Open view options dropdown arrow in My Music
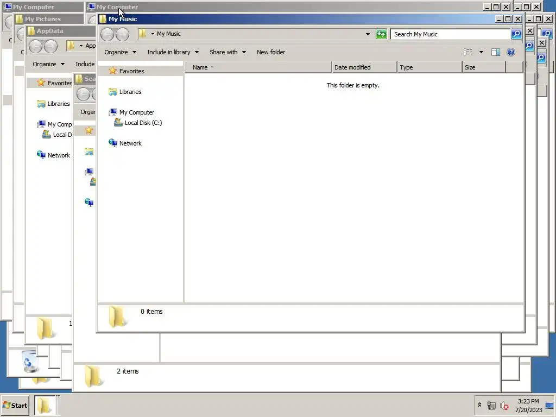Image resolution: width=556 pixels, height=417 pixels. click(481, 53)
